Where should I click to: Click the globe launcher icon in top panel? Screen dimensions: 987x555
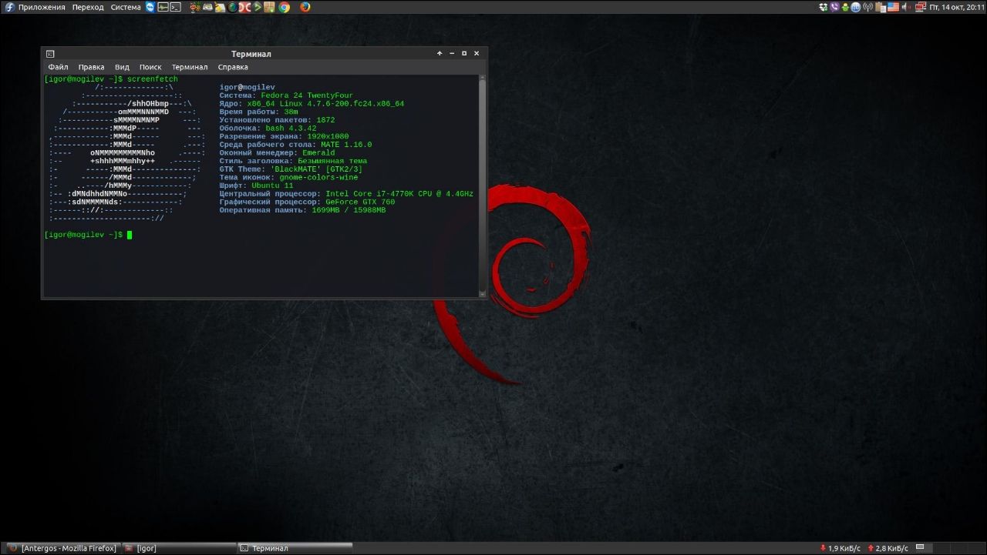pos(233,7)
